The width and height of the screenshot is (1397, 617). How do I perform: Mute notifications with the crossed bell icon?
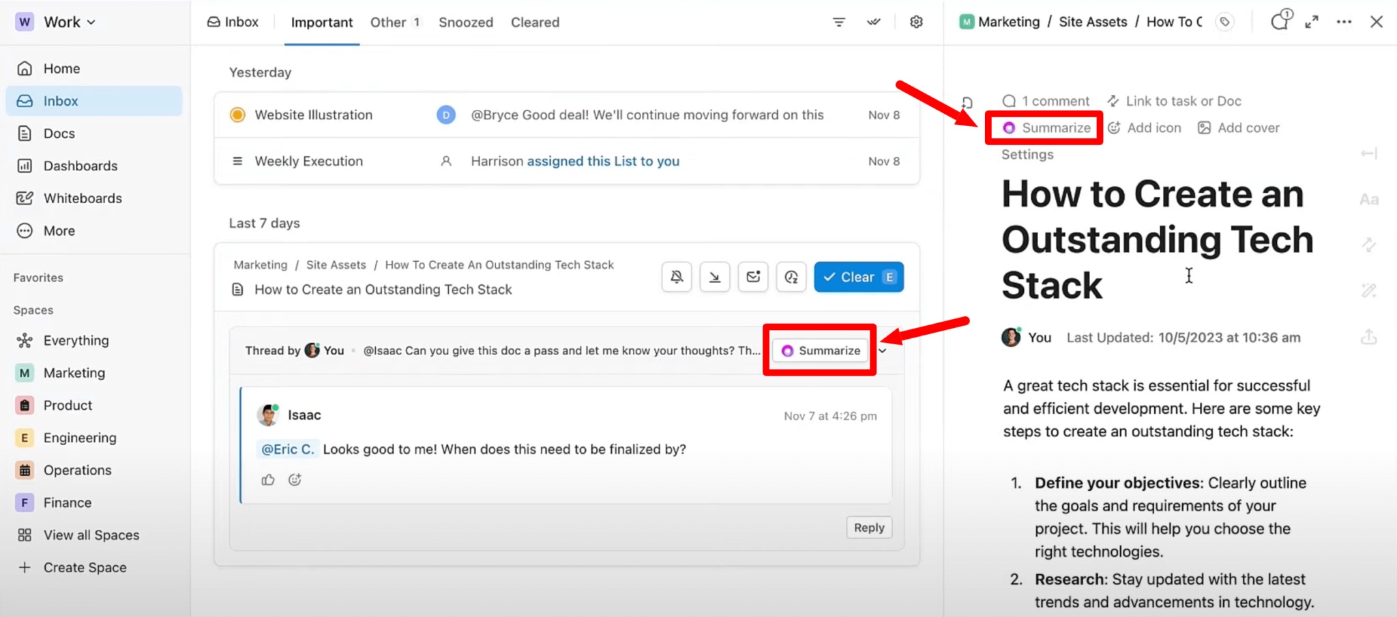point(676,277)
